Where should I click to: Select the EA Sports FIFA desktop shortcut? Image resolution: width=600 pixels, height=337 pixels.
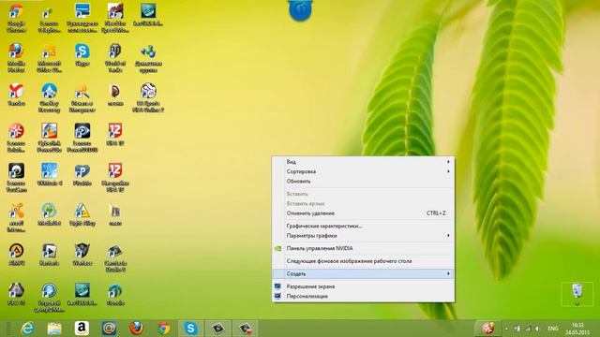pyautogui.click(x=148, y=97)
